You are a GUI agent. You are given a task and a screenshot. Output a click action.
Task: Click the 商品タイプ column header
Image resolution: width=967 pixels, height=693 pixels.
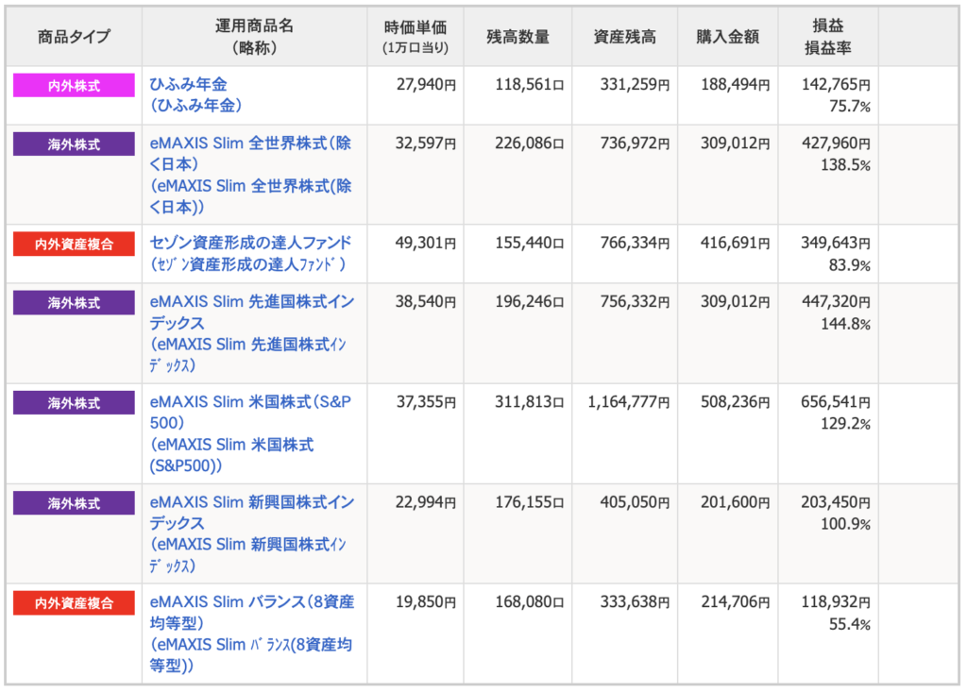(74, 37)
